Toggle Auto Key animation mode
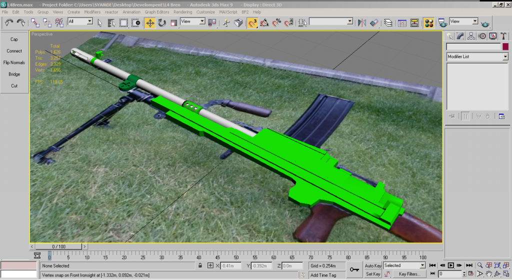The height and width of the screenshot is (280, 512). tap(373, 265)
